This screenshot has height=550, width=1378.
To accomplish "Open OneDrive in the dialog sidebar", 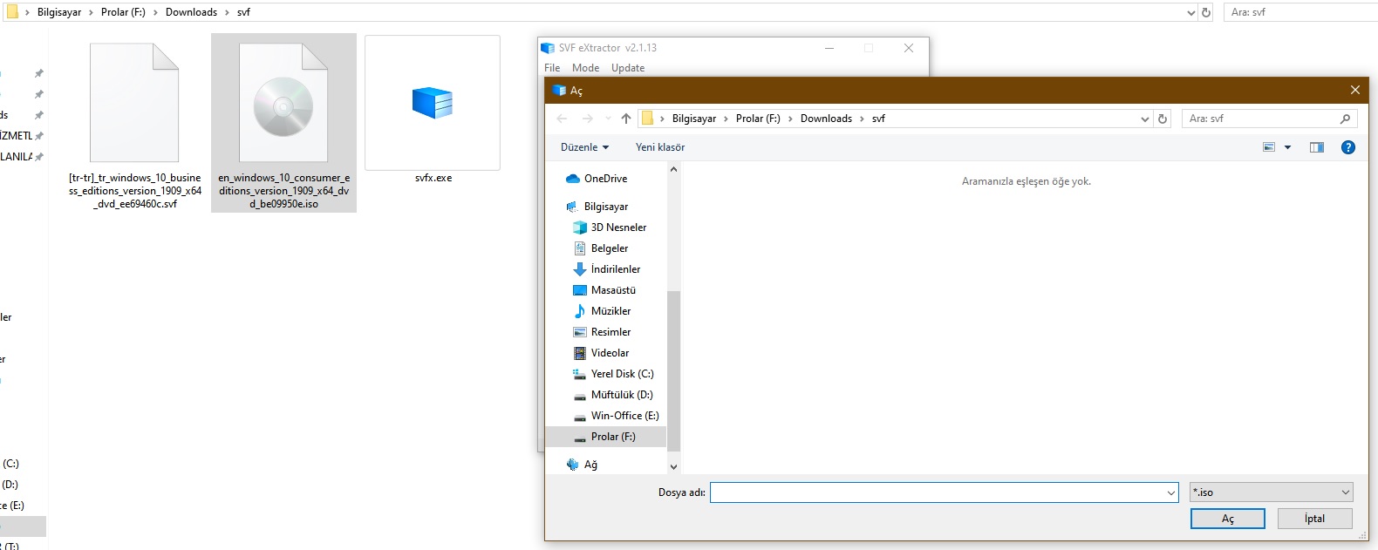I will click(605, 179).
